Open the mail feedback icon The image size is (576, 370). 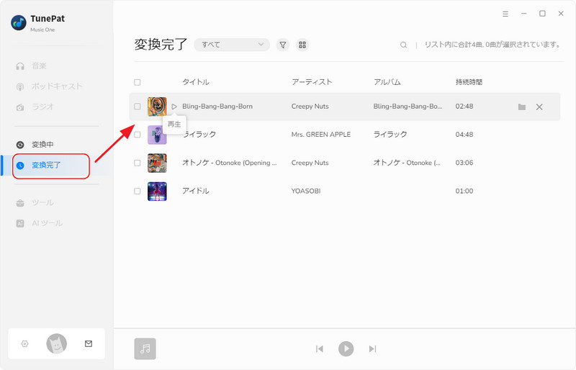coord(89,343)
